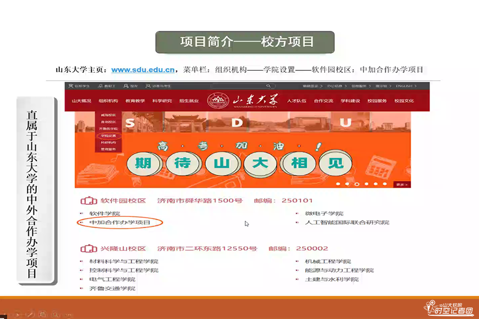The image size is (479, 319).
Task: Click the 在校学生 icon in the top bar
Action: coord(70,86)
